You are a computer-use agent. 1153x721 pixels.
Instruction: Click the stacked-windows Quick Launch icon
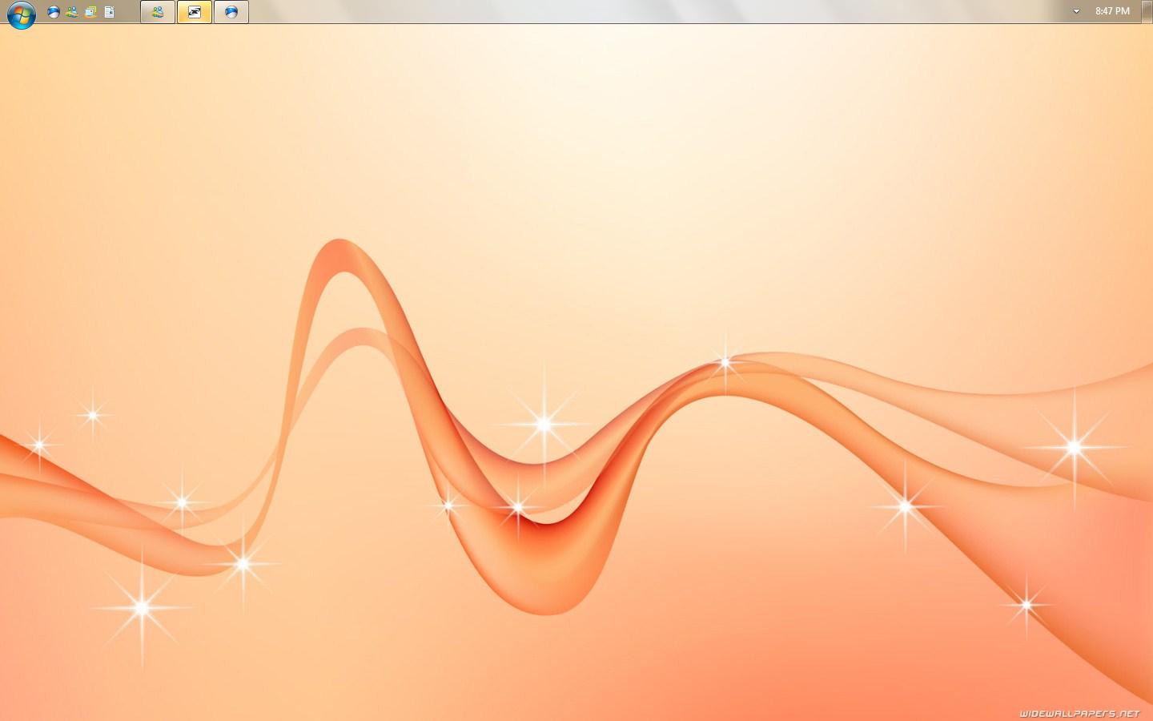(90, 12)
